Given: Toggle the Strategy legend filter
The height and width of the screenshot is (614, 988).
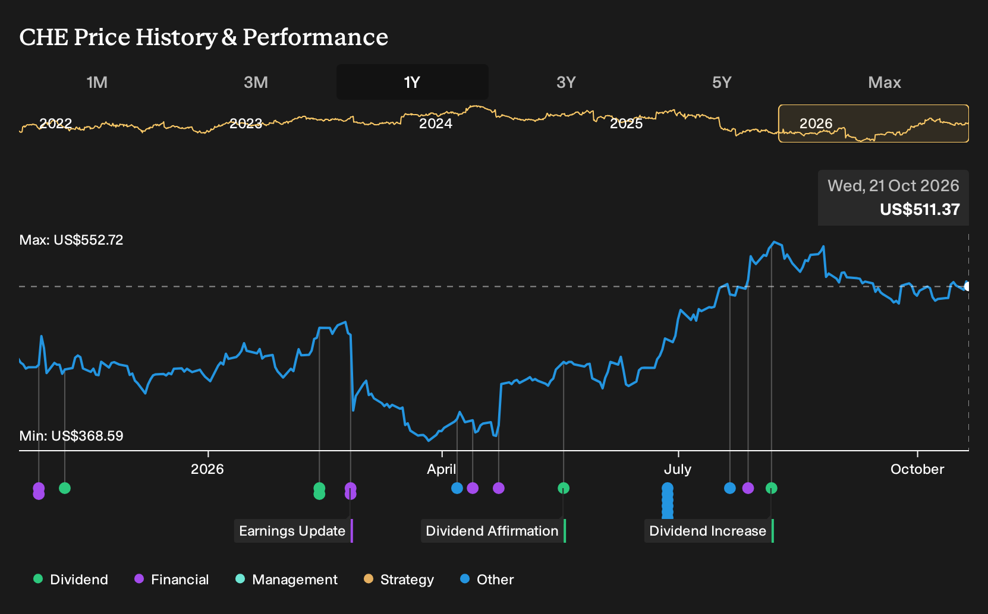Looking at the screenshot, I should point(399,580).
